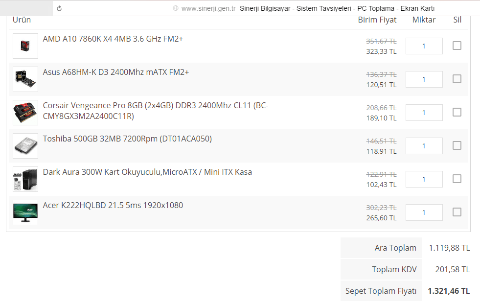480x306 pixels.
Task: Open the Toshiba 500GB 32MB 7200Rpm link
Action: point(127,139)
